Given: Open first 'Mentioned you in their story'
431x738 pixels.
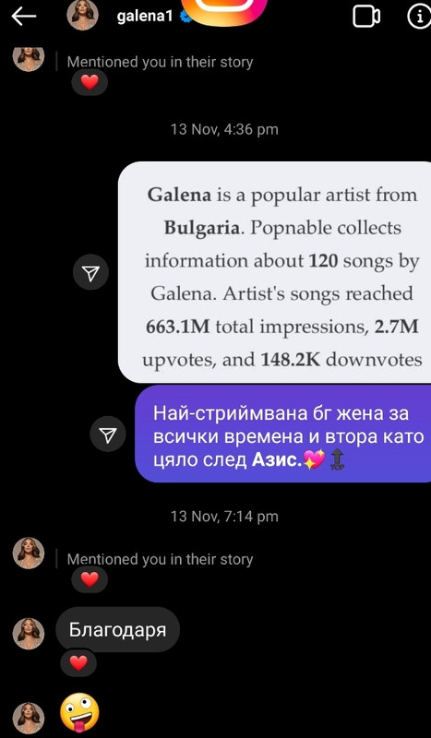Looking at the screenshot, I should tap(160, 62).
